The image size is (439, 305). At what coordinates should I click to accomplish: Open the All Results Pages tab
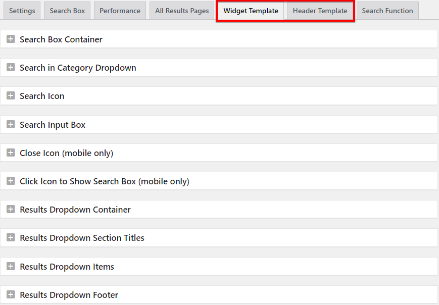tap(182, 11)
